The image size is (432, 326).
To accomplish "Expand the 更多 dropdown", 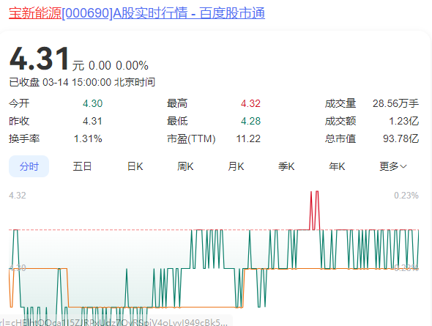I will point(393,166).
